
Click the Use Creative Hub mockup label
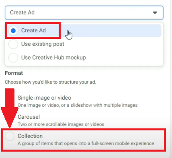(53, 58)
